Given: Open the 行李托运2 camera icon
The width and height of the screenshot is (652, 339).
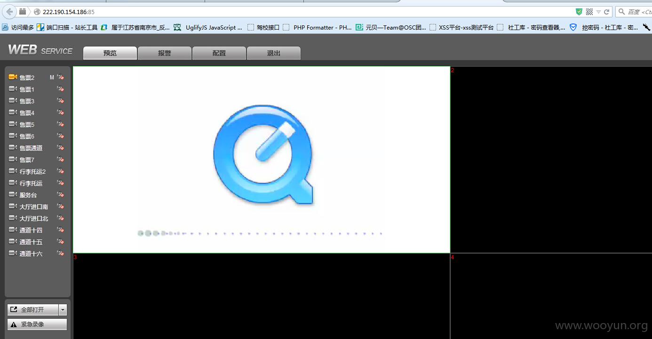Looking at the screenshot, I should click(13, 171).
